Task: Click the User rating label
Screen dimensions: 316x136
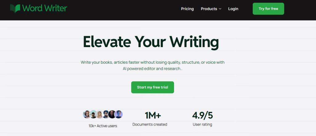Action: pyautogui.click(x=202, y=124)
